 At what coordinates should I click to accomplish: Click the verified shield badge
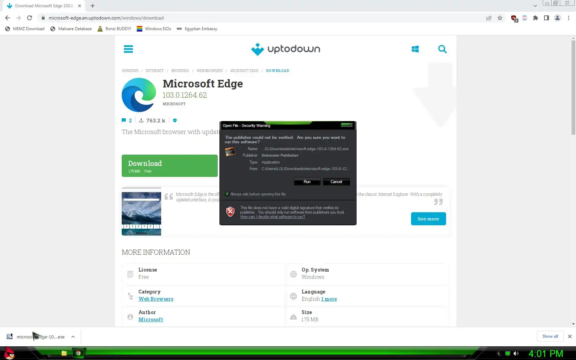coord(175,120)
